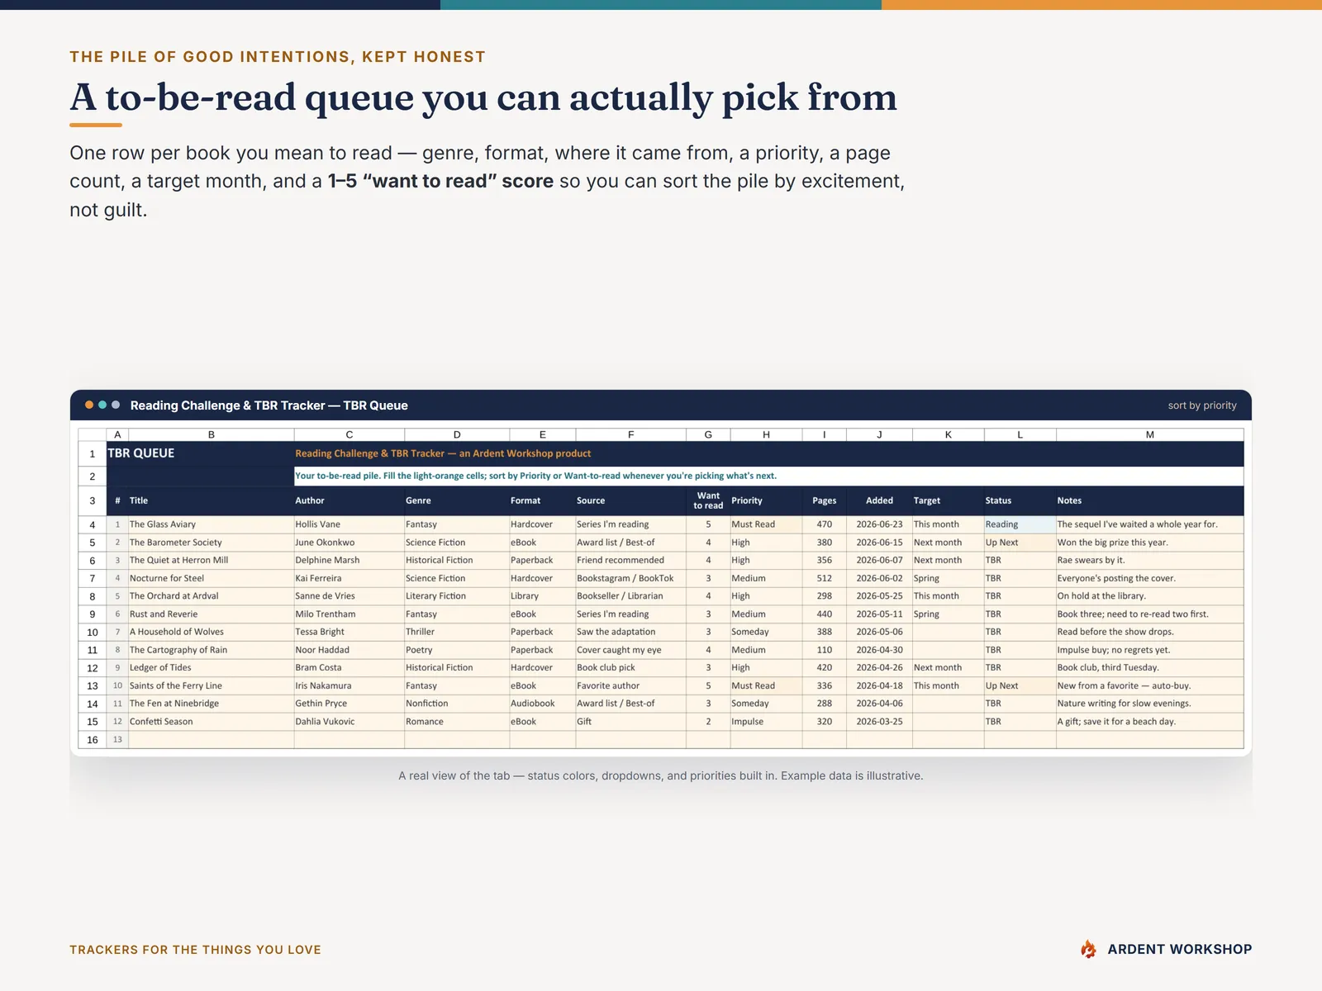1322x991 pixels.
Task: Click the 'Want to read' column heading
Action: 708,500
